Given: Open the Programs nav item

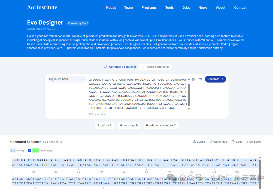Looking at the screenshot, I should pos(149,8).
